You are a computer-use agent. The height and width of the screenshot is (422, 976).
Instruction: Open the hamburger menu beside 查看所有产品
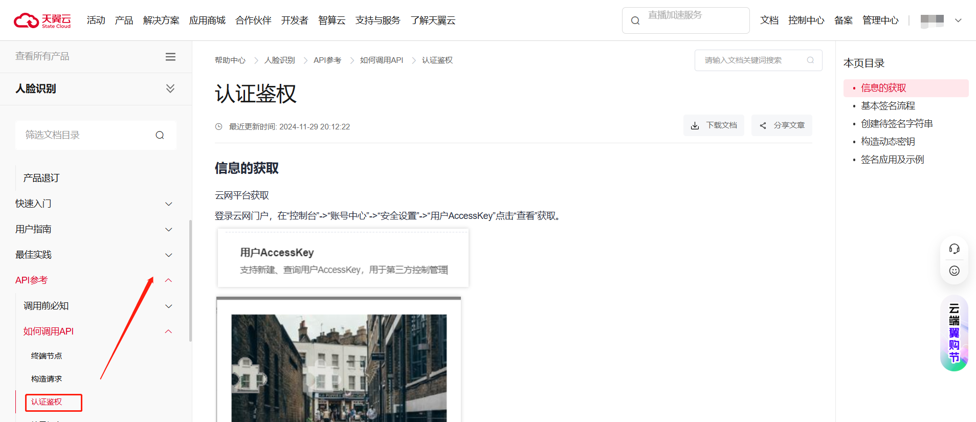[x=170, y=57]
